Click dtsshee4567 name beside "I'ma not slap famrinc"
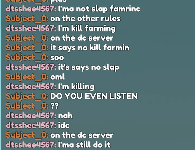Viewport: 195px width, 150px height. [31, 9]
